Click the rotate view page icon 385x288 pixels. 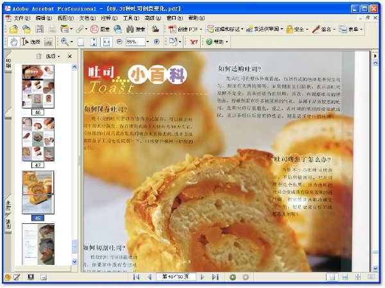click(x=173, y=42)
